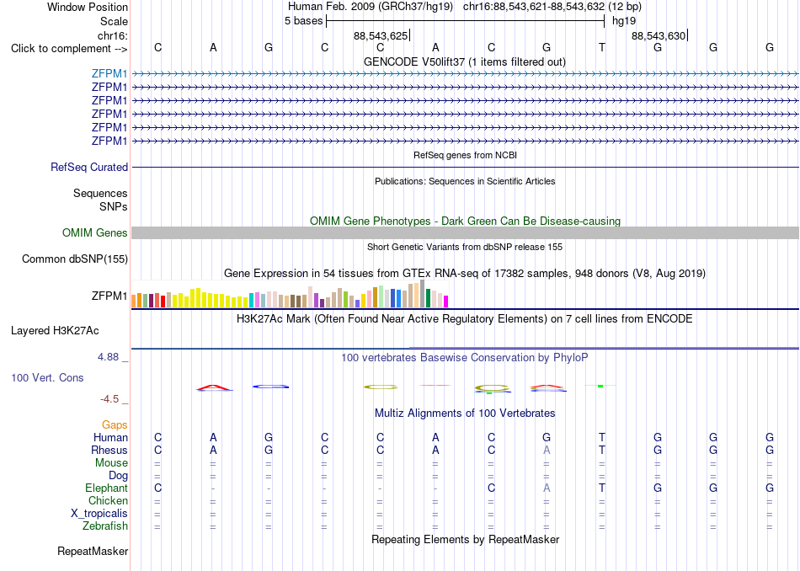
Task: Click the 100 Vert. Cons label
Action: (x=47, y=378)
